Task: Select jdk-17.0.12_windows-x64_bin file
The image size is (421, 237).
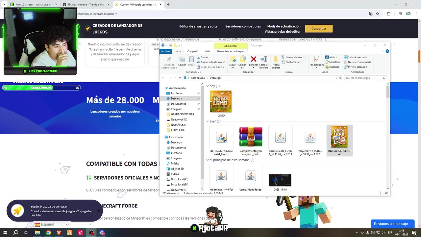Action: [221, 141]
